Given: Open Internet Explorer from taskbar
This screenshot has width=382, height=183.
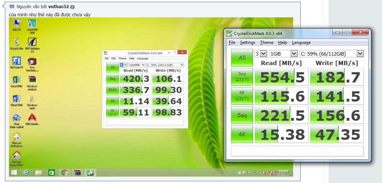Looking at the screenshot, I should (x=26, y=173).
